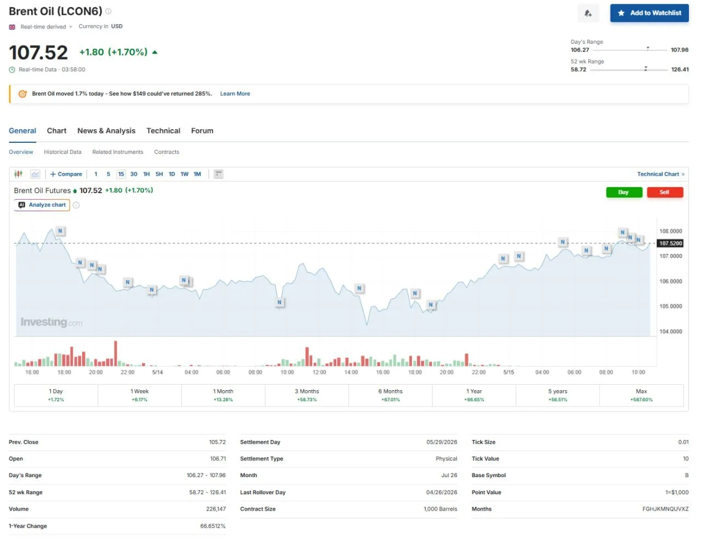Open the News & Analysis tab
This screenshot has height=539, width=701.
[106, 131]
